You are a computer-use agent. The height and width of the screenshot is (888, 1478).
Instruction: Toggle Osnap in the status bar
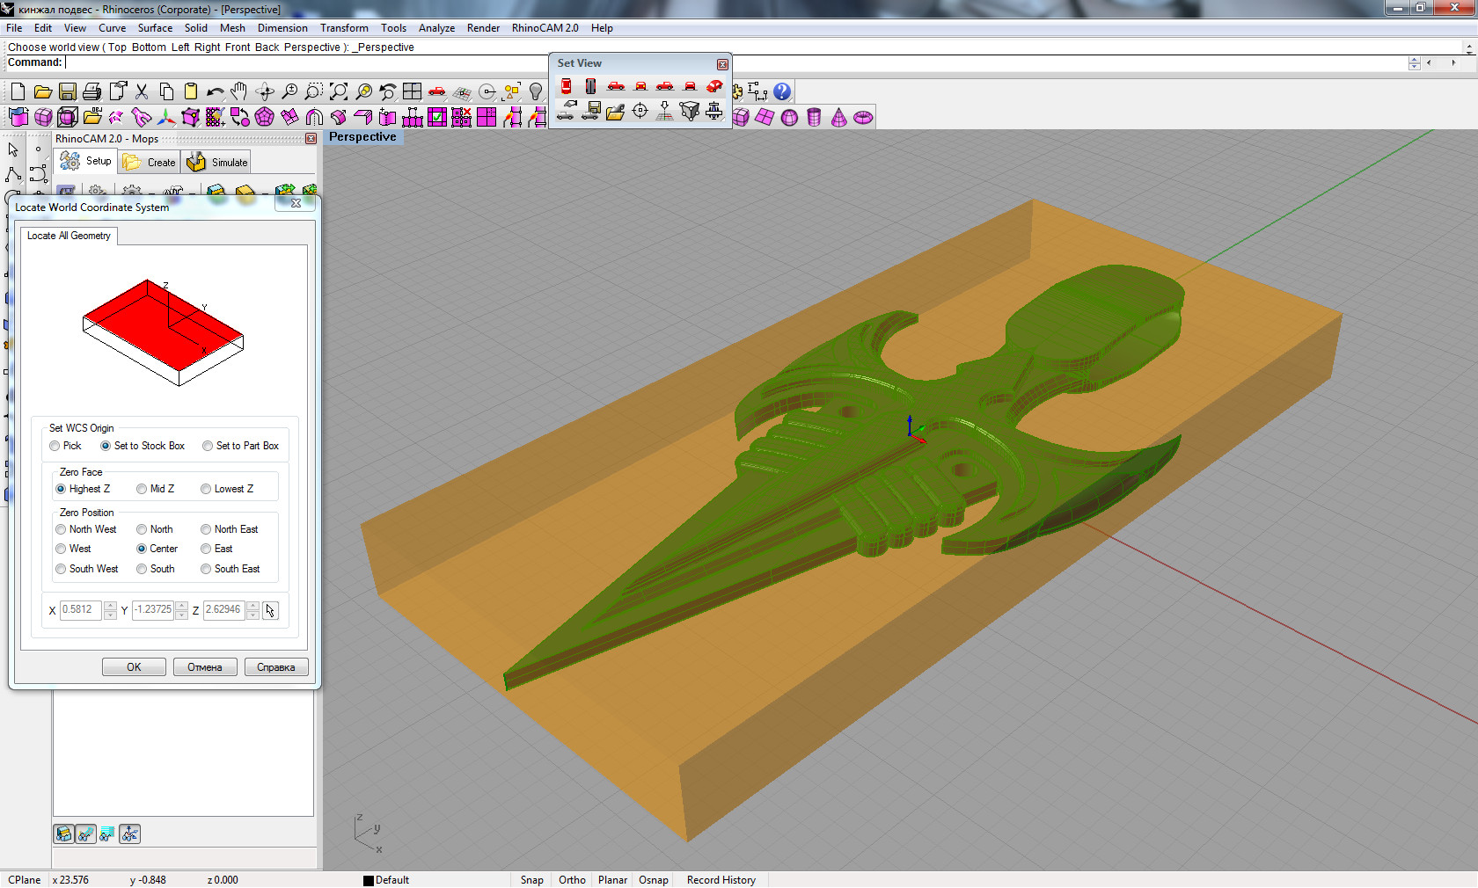[x=653, y=880]
